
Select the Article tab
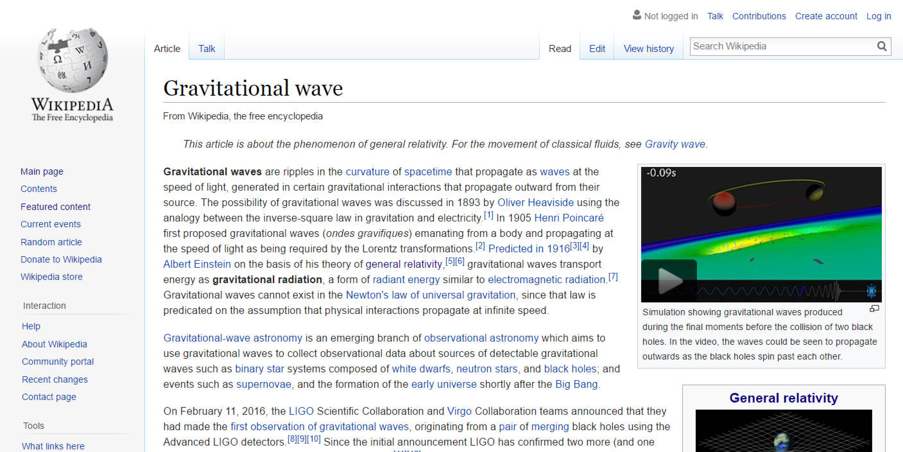[x=167, y=48]
